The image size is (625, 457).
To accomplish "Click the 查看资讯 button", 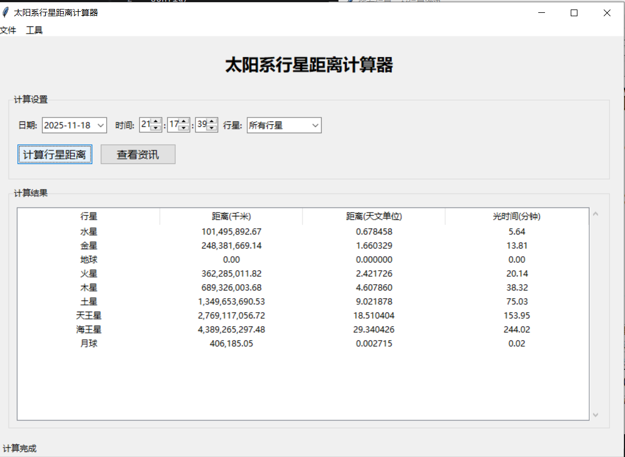I will click(x=138, y=154).
